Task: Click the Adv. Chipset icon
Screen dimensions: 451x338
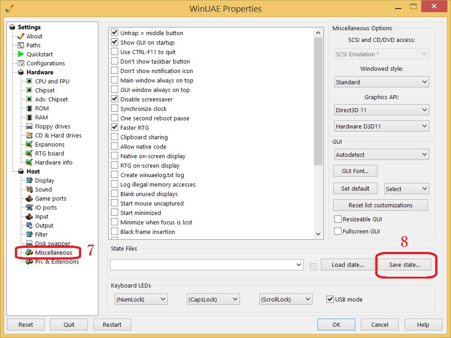Action: (x=29, y=99)
